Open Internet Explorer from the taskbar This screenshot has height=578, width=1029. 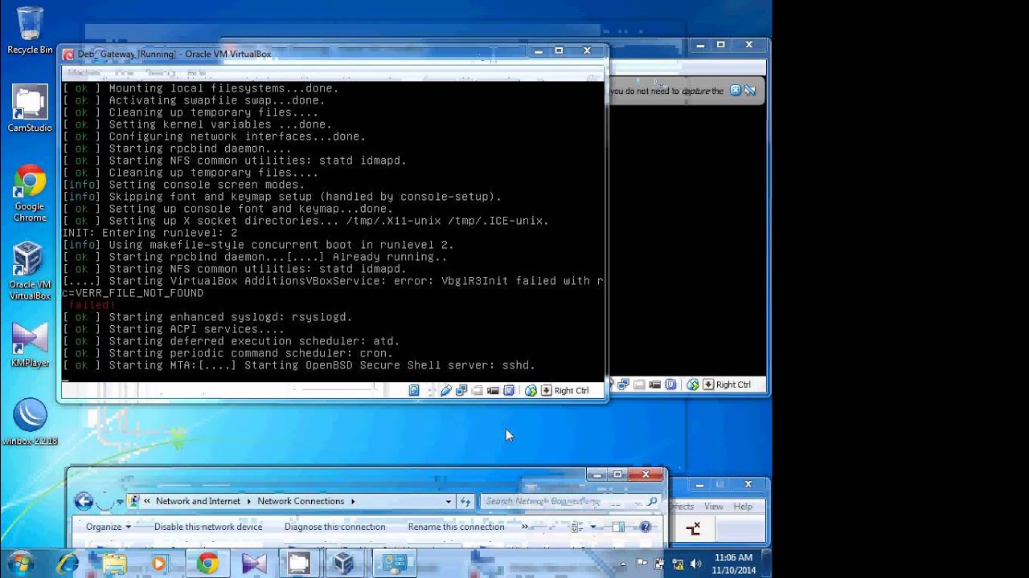click(68, 564)
